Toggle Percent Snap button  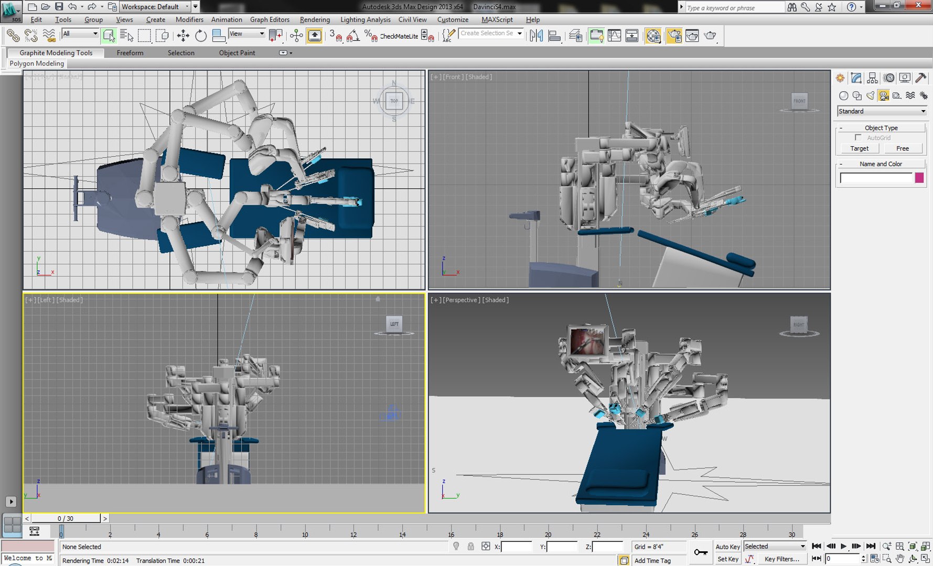click(371, 36)
